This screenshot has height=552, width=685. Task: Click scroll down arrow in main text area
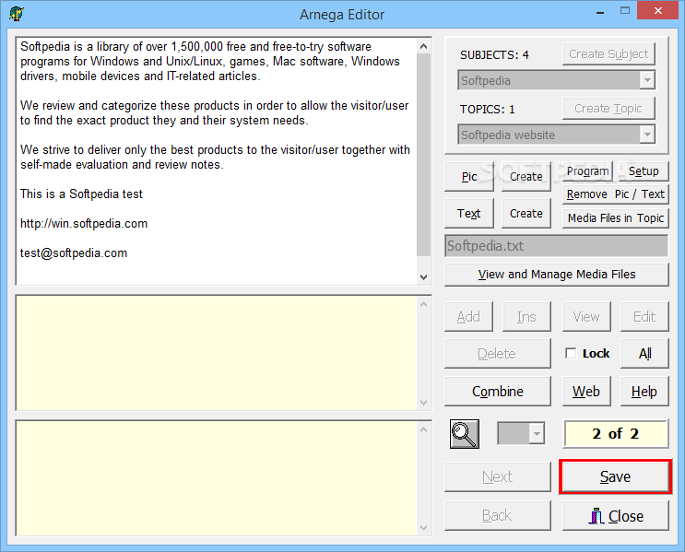[423, 276]
